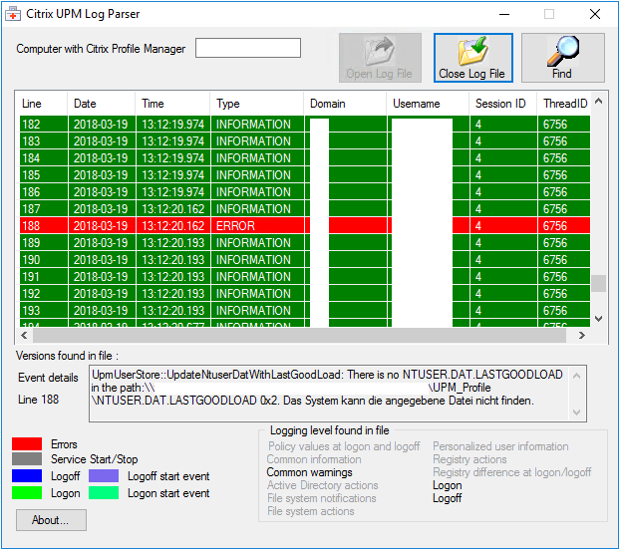Click the horizontal scrollbar thumb of log table
The height and width of the screenshot is (550, 620).
299,336
